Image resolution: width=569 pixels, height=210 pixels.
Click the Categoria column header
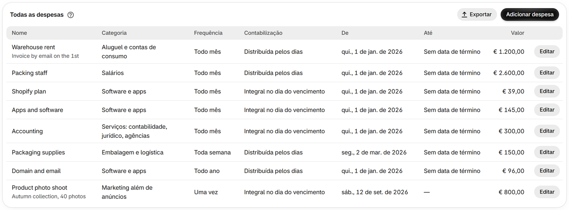(114, 33)
